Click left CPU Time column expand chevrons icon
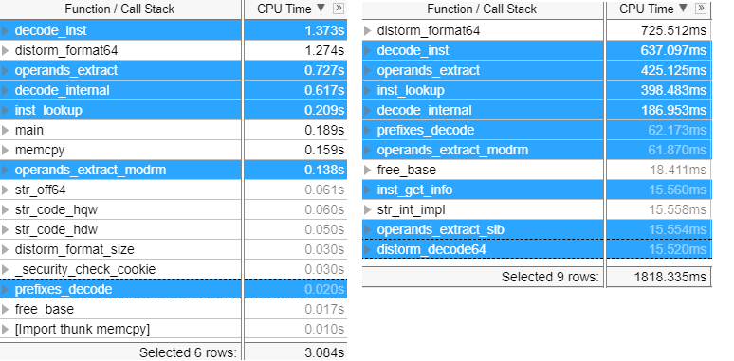Viewport: 734px width, 361px height. pos(338,9)
